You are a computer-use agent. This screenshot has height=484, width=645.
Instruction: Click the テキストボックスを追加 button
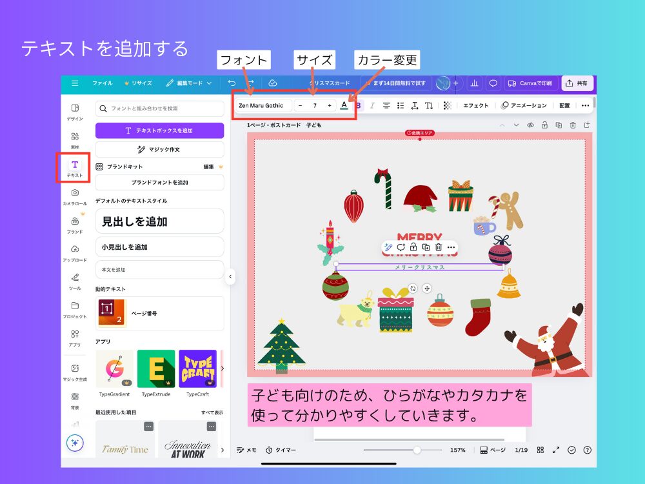pyautogui.click(x=159, y=130)
